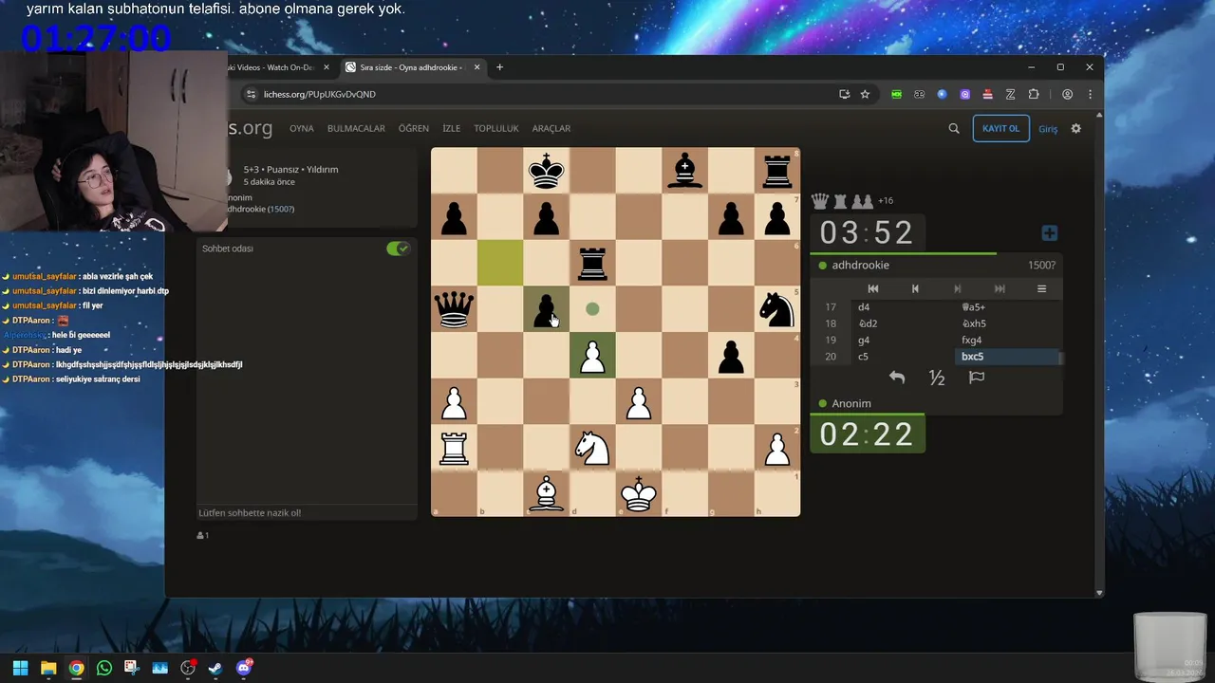This screenshot has width=1215, height=683.
Task: Open the İZLE menu
Action: click(x=452, y=129)
